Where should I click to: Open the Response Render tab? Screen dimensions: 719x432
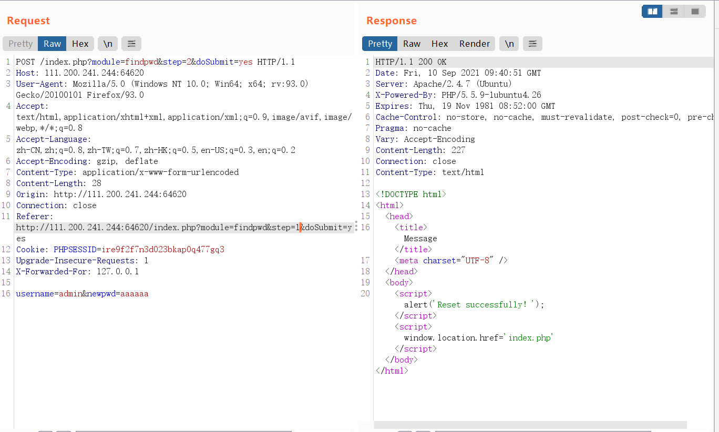click(475, 44)
